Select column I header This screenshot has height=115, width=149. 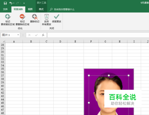134,41
